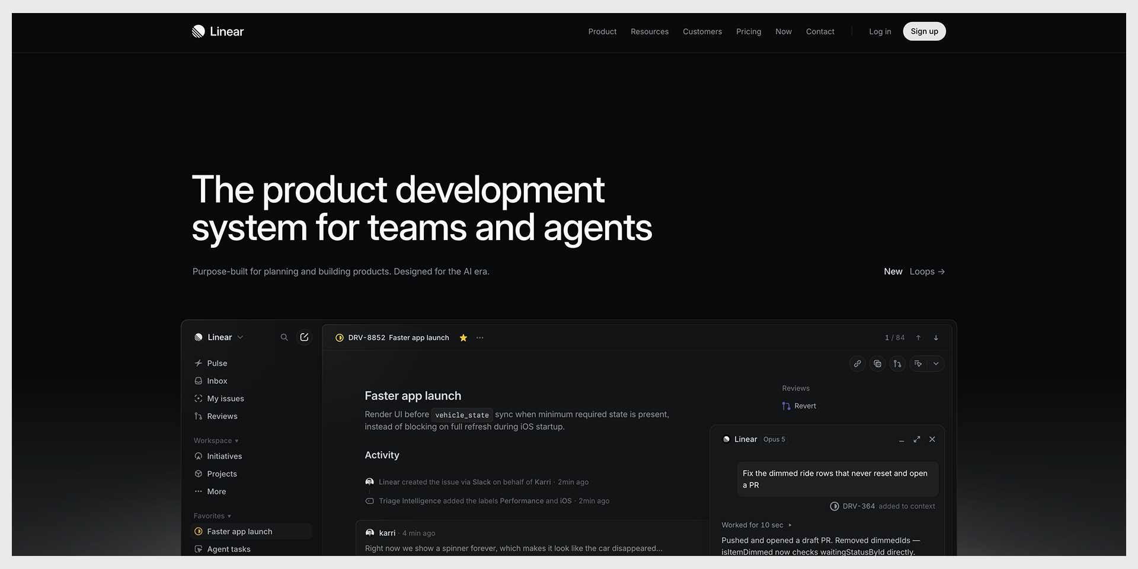Go to Pricing in the top nav
The image size is (1138, 569).
[x=749, y=31]
